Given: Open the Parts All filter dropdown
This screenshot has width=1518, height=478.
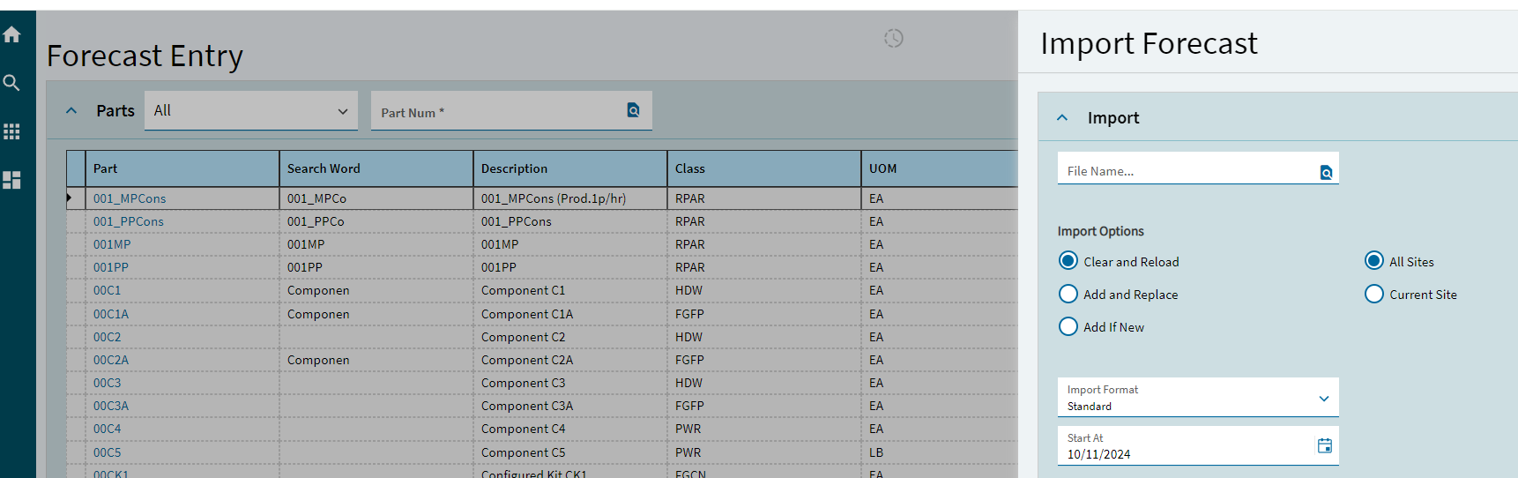Looking at the screenshot, I should (x=251, y=110).
